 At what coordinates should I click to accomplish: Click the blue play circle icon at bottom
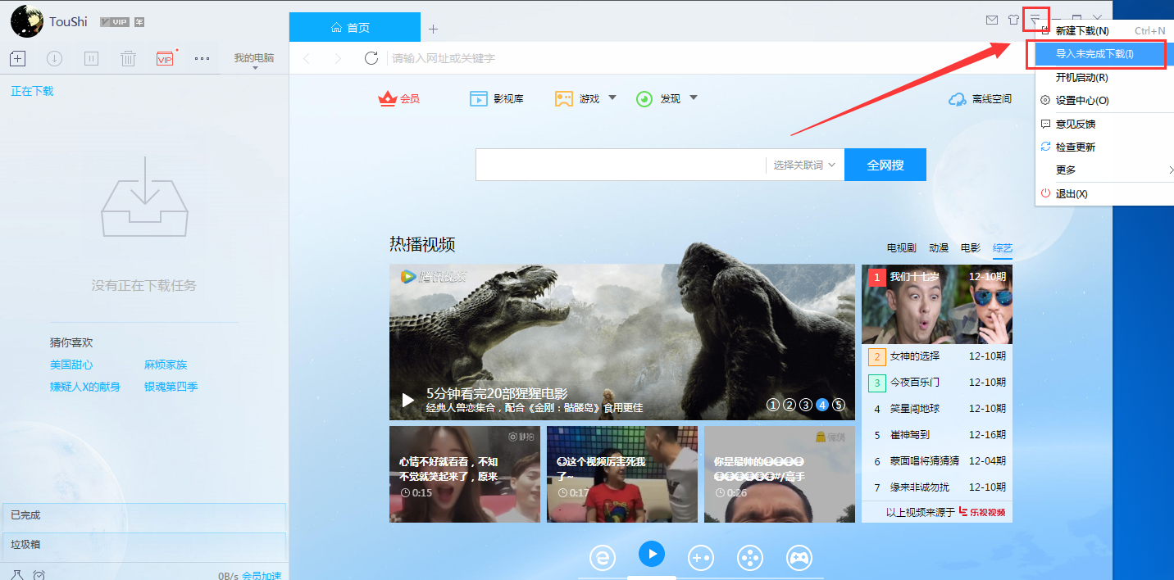pos(652,555)
